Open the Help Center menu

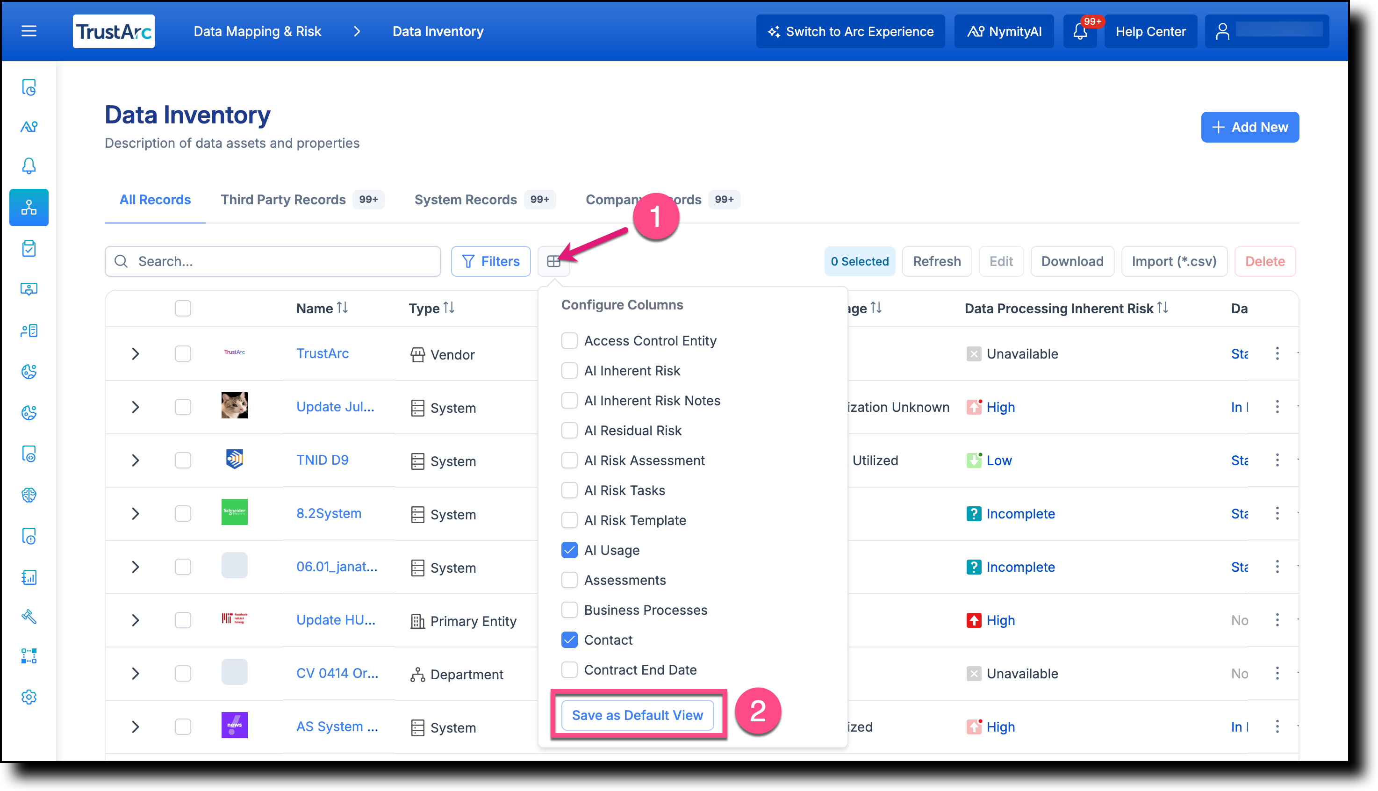[x=1150, y=31]
